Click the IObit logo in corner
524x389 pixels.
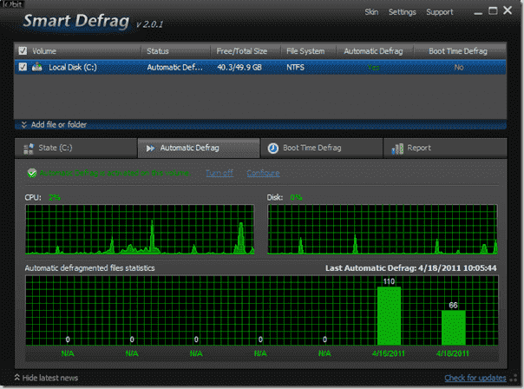click(x=12, y=4)
